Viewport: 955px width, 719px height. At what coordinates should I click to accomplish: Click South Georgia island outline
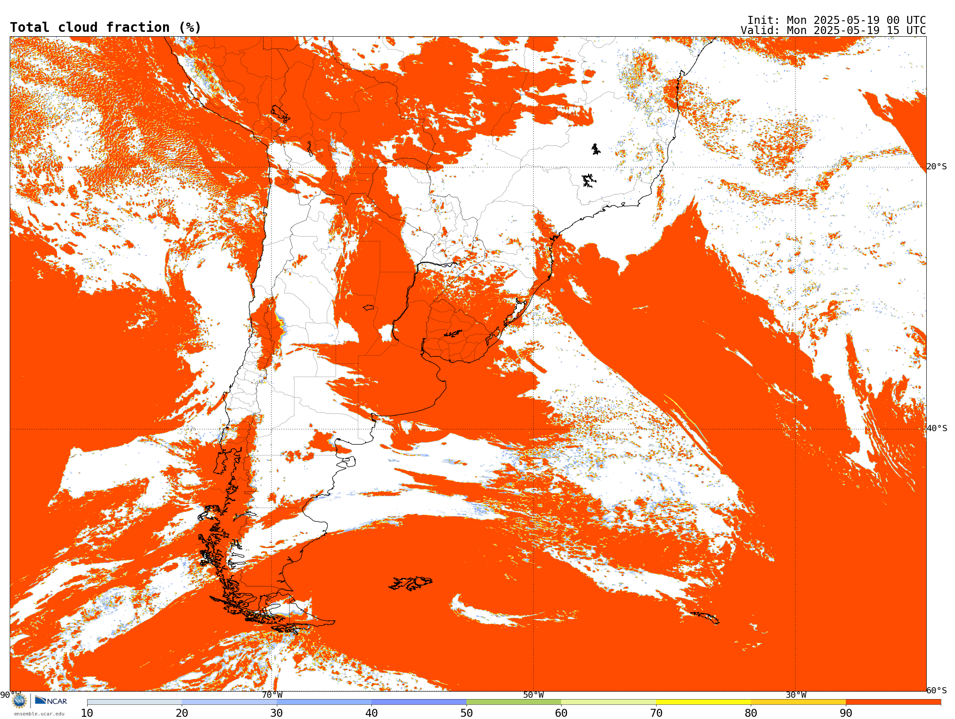coord(705,618)
